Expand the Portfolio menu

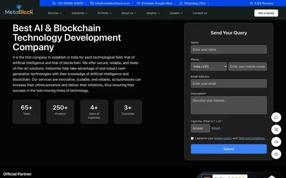pyautogui.click(x=104, y=13)
